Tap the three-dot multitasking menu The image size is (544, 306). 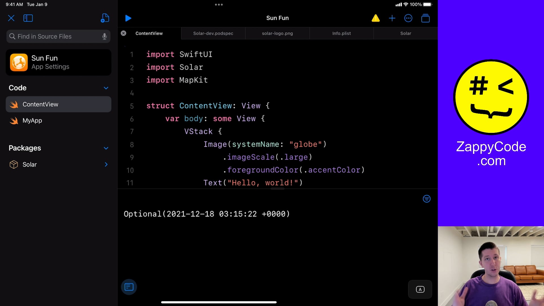point(219,5)
